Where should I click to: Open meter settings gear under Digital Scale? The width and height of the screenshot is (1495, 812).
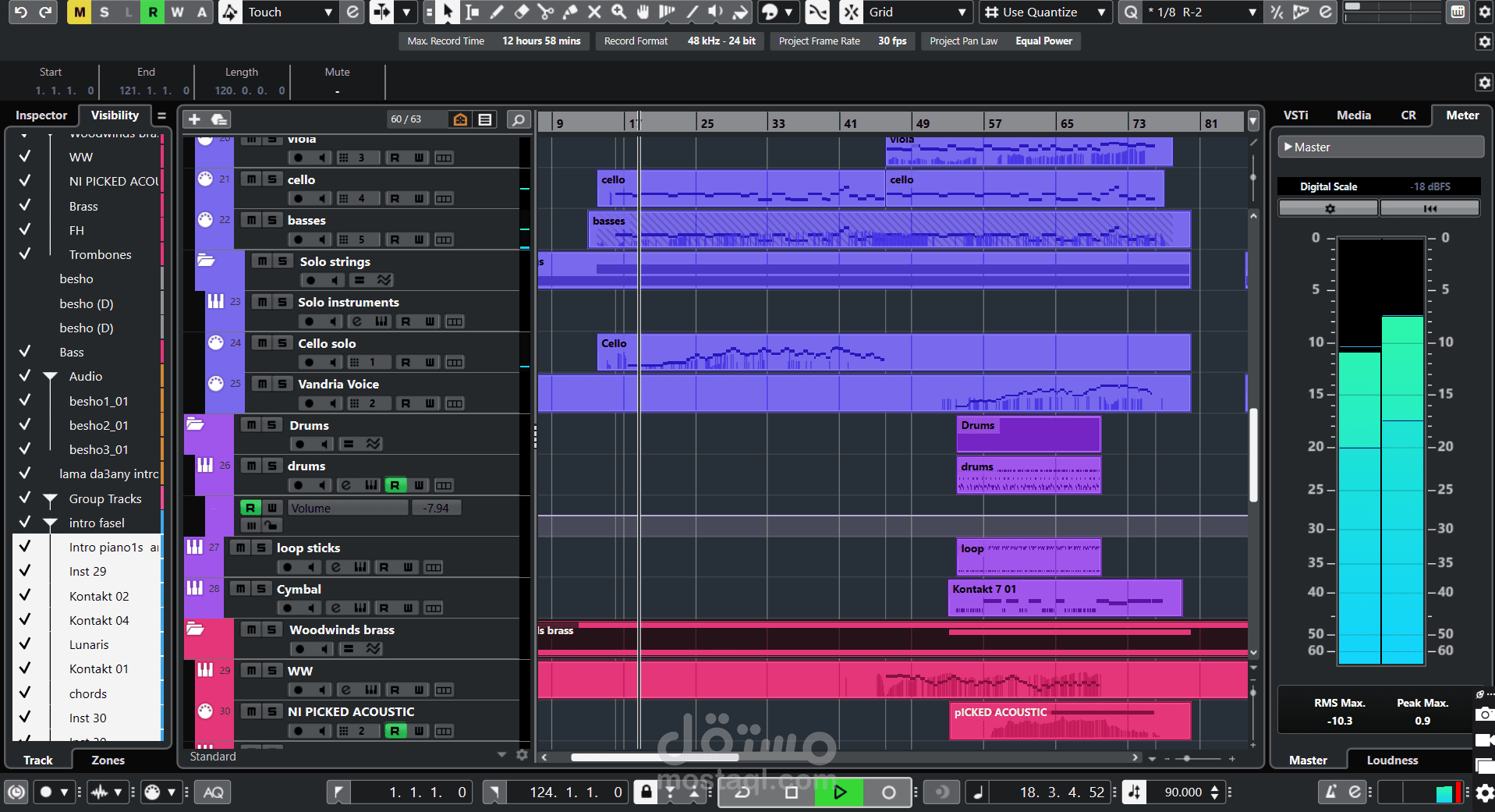1329,208
